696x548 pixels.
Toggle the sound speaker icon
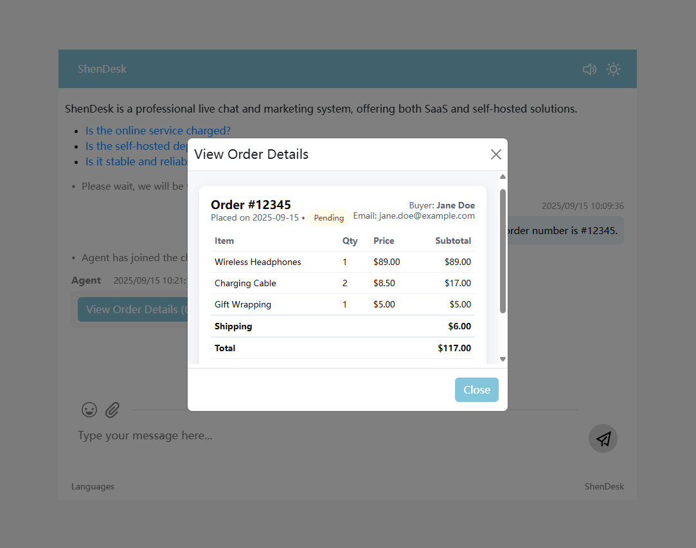tap(589, 69)
